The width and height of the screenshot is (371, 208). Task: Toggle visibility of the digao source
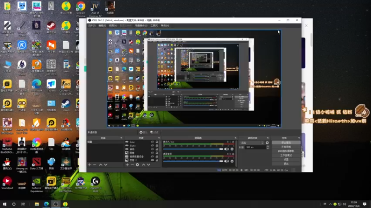152,146
